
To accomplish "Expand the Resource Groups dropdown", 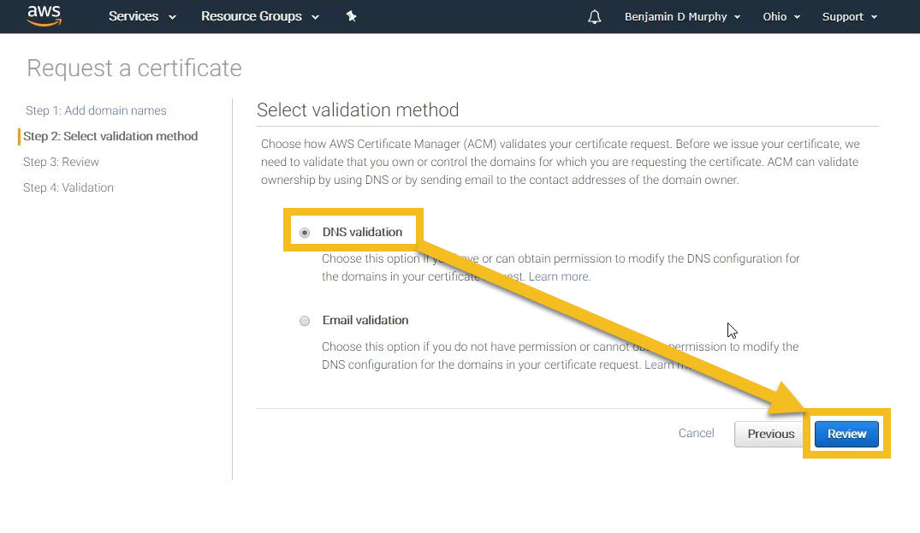I will 260,16.
